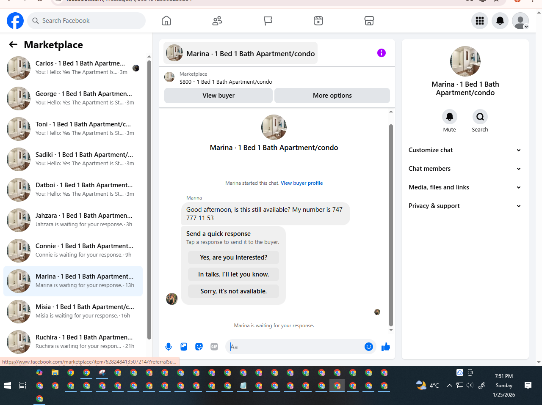Open Jahzara apartment conversation
Image resolution: width=542 pixels, height=405 pixels.
pyautogui.click(x=73, y=220)
